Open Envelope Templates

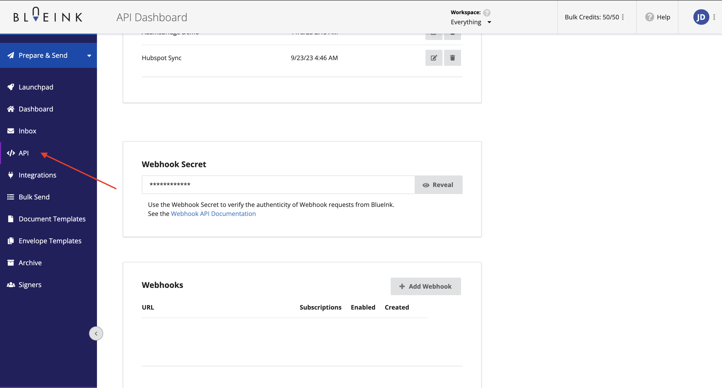coord(50,241)
